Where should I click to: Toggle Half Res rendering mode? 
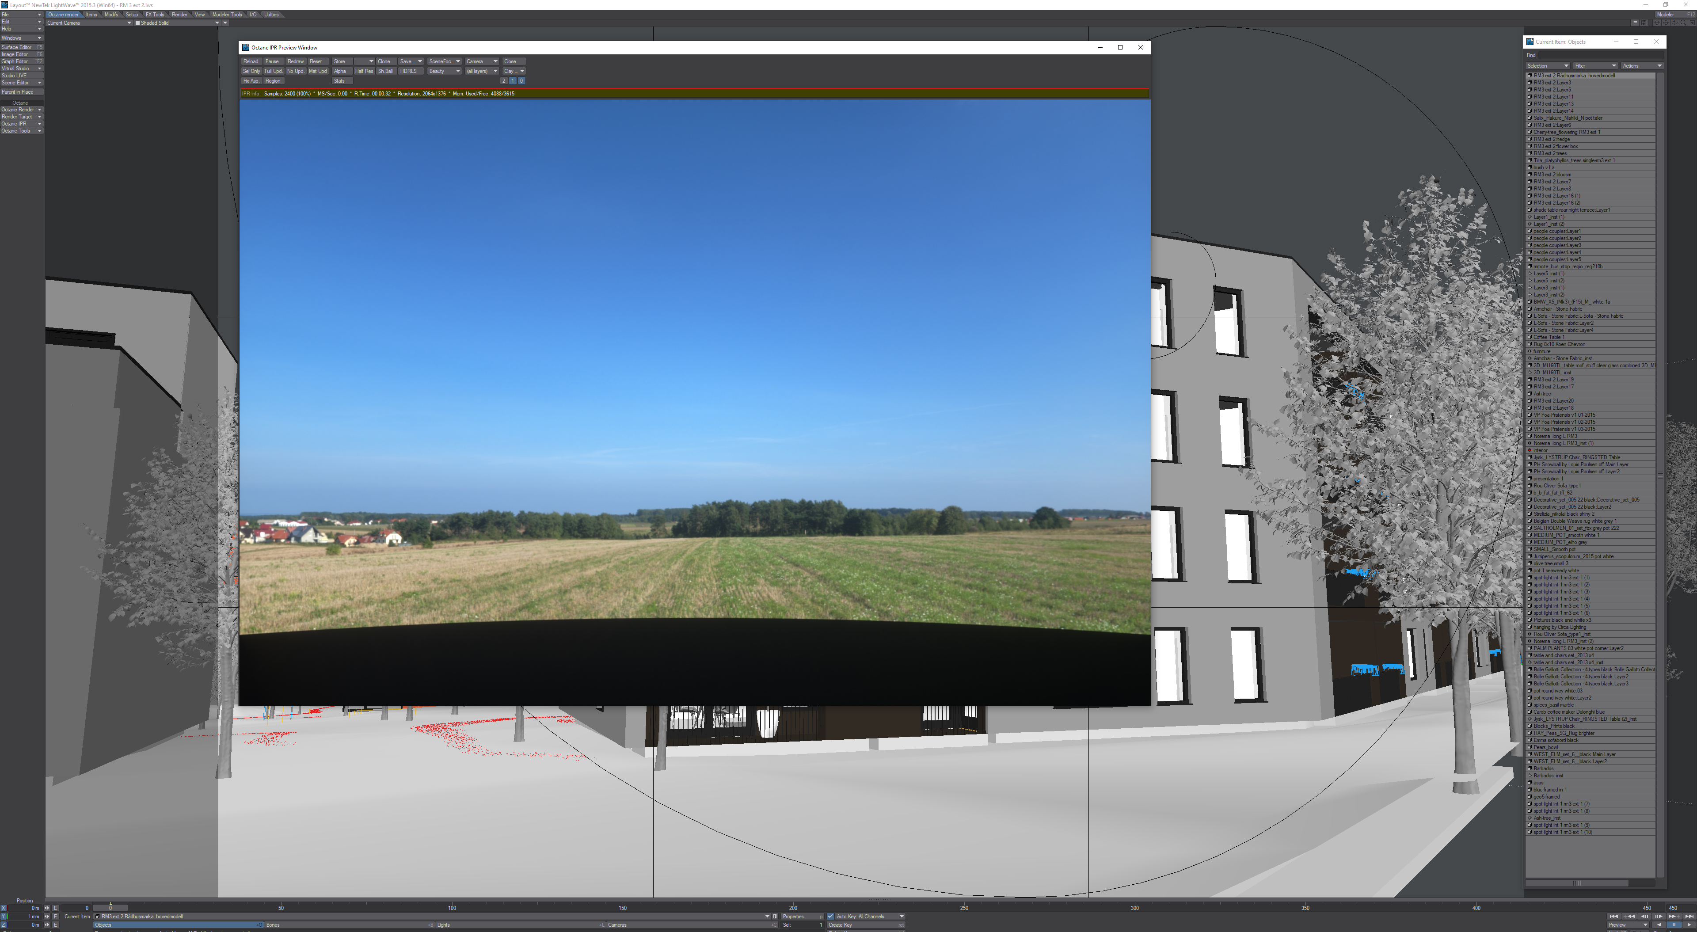pyautogui.click(x=364, y=71)
